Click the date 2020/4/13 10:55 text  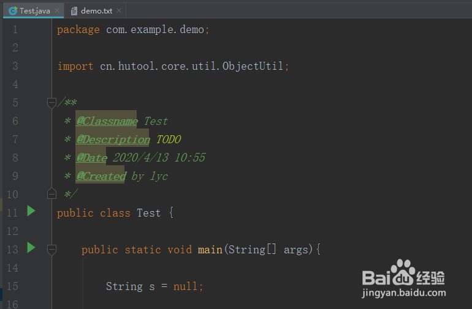[x=159, y=158]
